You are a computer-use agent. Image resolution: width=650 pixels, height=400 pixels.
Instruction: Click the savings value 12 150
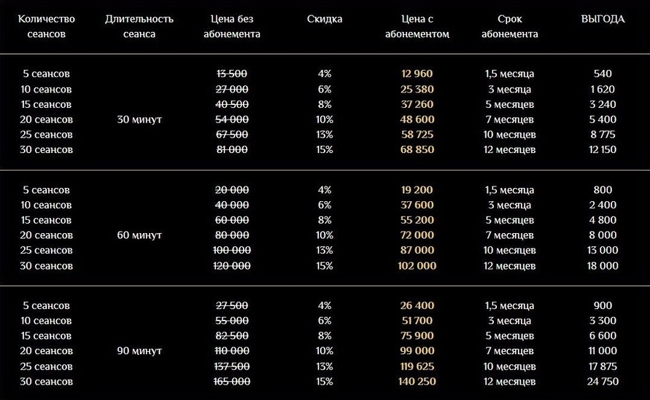[603, 149]
